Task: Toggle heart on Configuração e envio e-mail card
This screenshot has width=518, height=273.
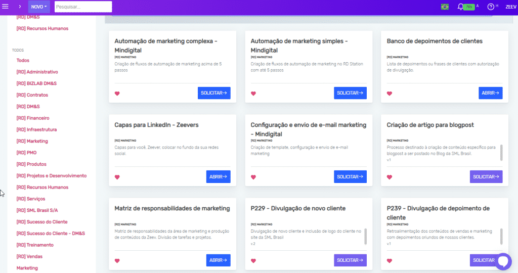Action: (x=253, y=177)
